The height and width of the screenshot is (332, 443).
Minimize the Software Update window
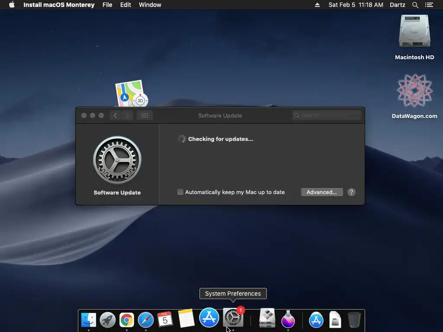[x=93, y=115]
